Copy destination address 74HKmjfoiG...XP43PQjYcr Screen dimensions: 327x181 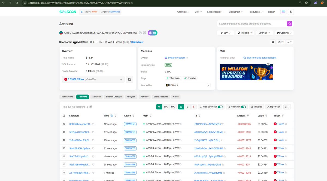click(x=223, y=124)
